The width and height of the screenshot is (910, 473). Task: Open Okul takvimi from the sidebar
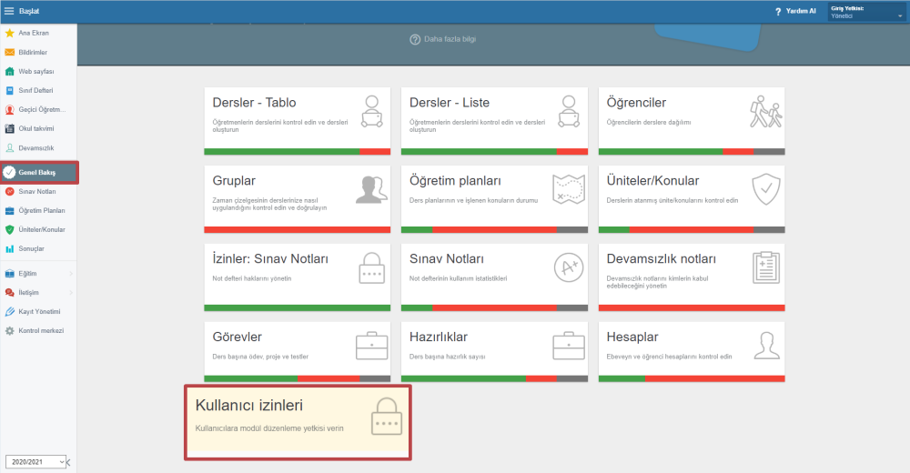36,129
